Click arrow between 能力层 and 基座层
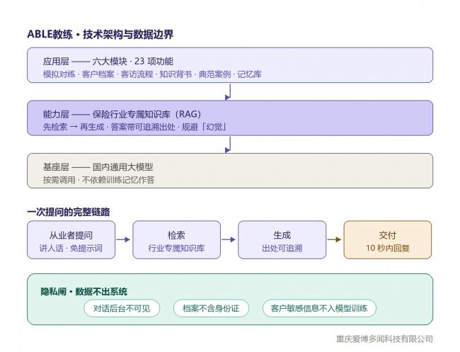Image resolution: width=460 pixels, height=352 pixels. 228,144
